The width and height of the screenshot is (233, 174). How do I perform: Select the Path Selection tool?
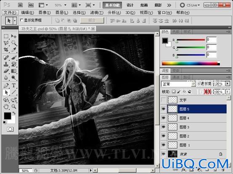coord(6,92)
